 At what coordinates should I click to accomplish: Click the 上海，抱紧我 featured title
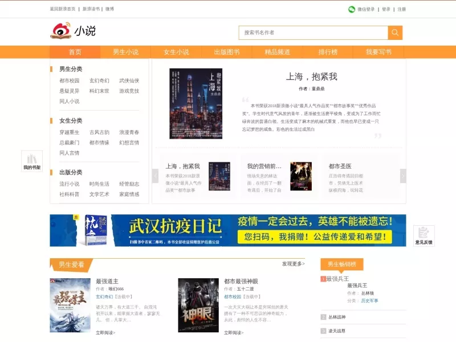[311, 77]
